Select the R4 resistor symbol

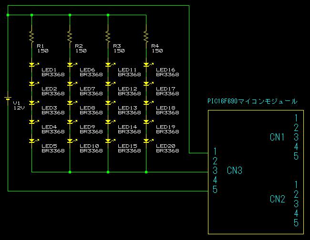146,37
